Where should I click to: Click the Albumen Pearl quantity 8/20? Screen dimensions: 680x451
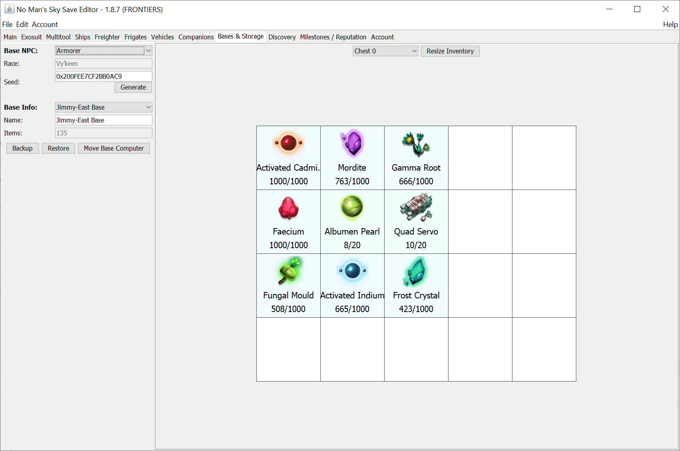352,245
